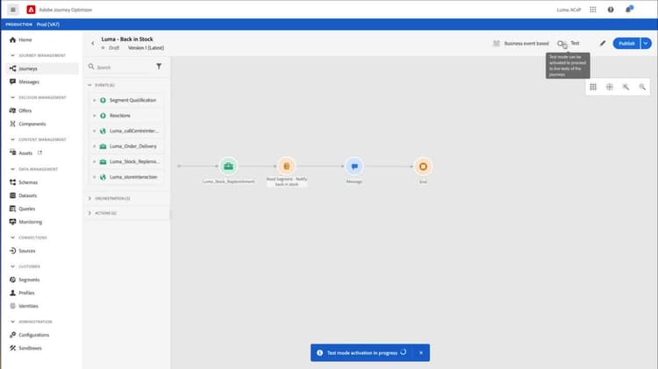Dismiss the test mode activation toast
The image size is (658, 369).
pos(421,352)
